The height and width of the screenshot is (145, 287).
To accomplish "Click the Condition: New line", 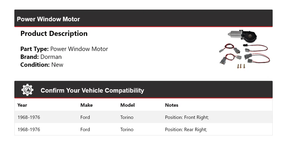I will point(42,65).
